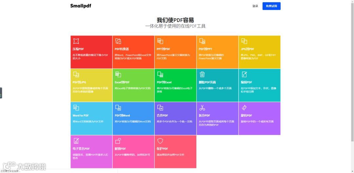Open the 压缩PDF title link
This screenshot has width=354, height=173.
coord(78,49)
